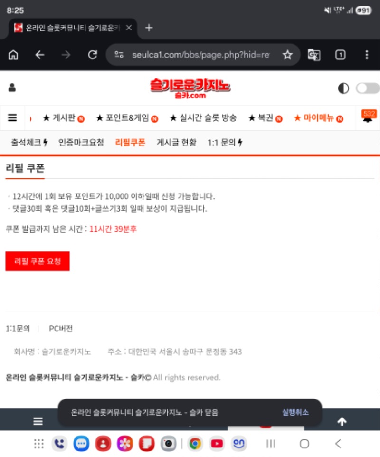Tap 실행취소 on the snackbar
This screenshot has height=457, width=380.
[x=295, y=412]
